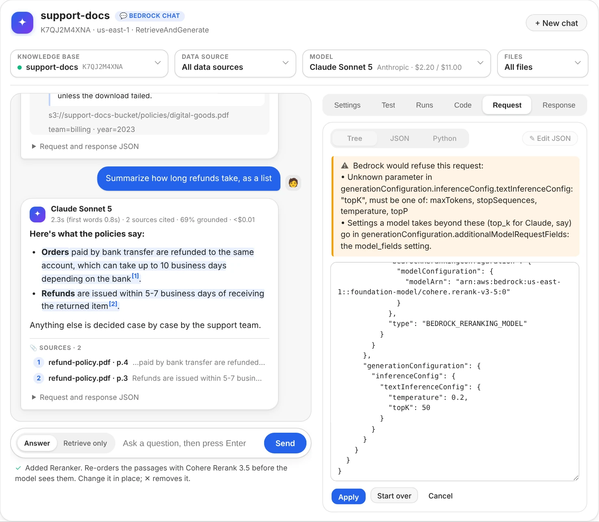Open citation marker [2] in the answer
Image resolution: width=599 pixels, height=522 pixels.
point(113,304)
